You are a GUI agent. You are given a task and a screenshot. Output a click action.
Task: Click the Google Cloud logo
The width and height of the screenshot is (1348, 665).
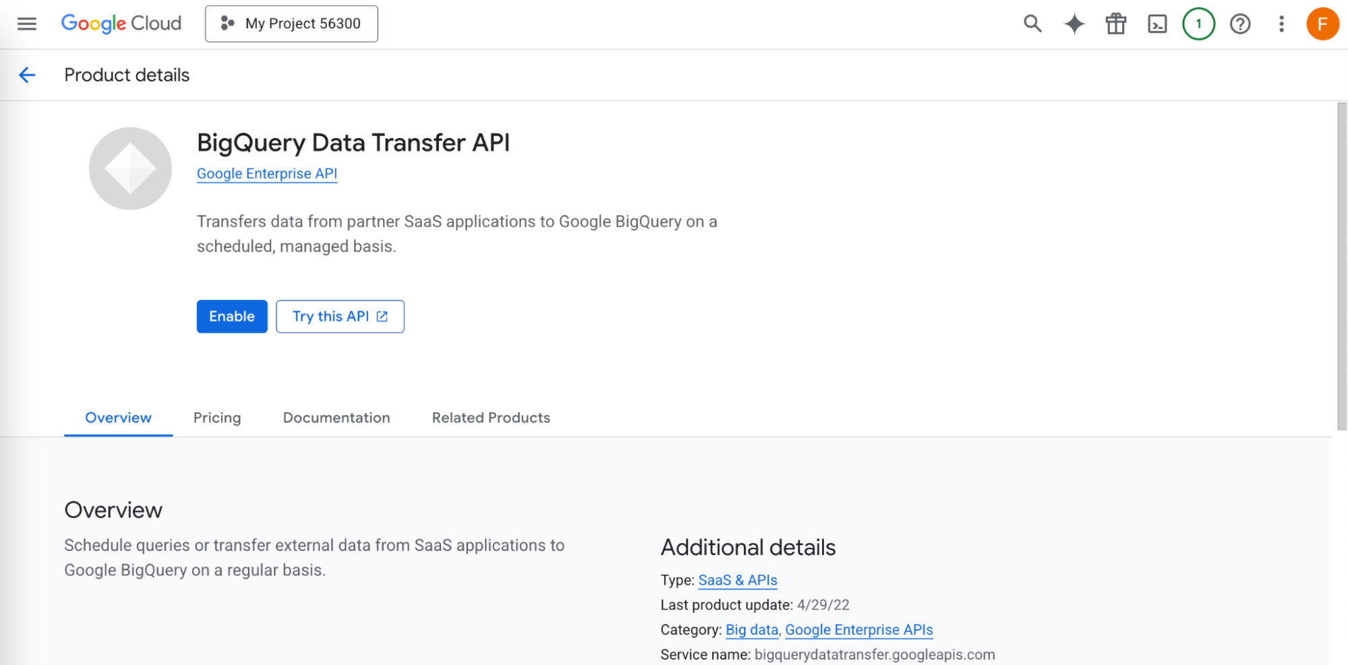[121, 24]
